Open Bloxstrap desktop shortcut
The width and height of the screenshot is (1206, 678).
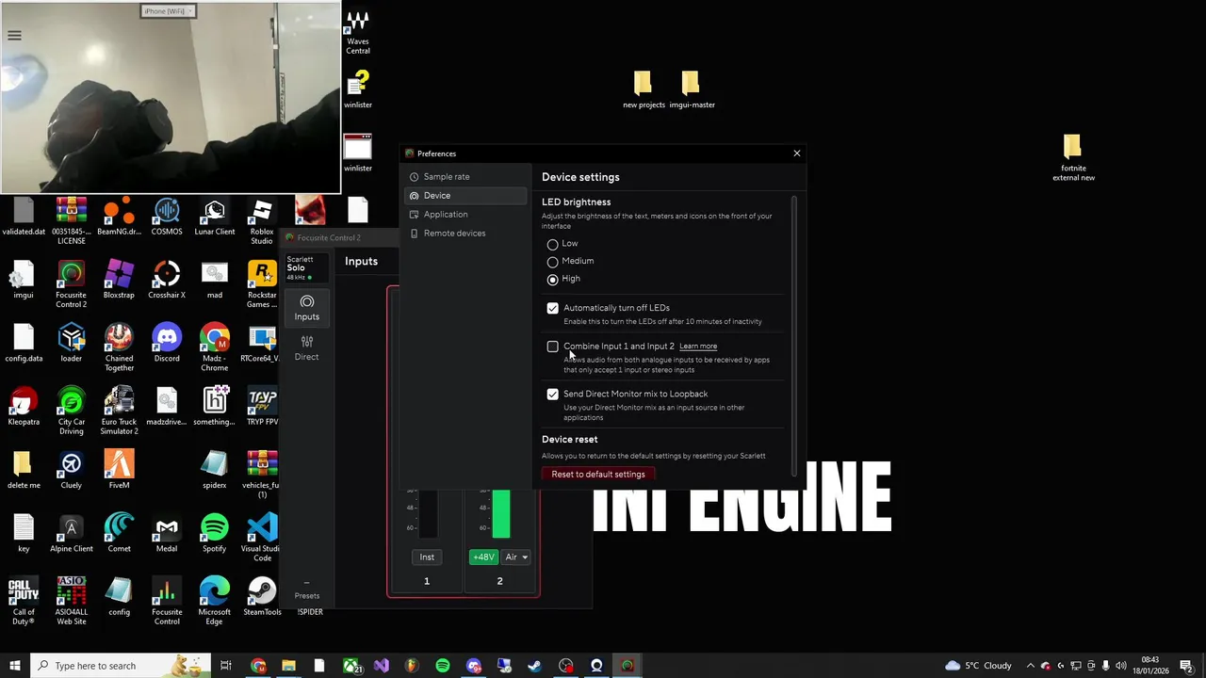[x=119, y=281]
